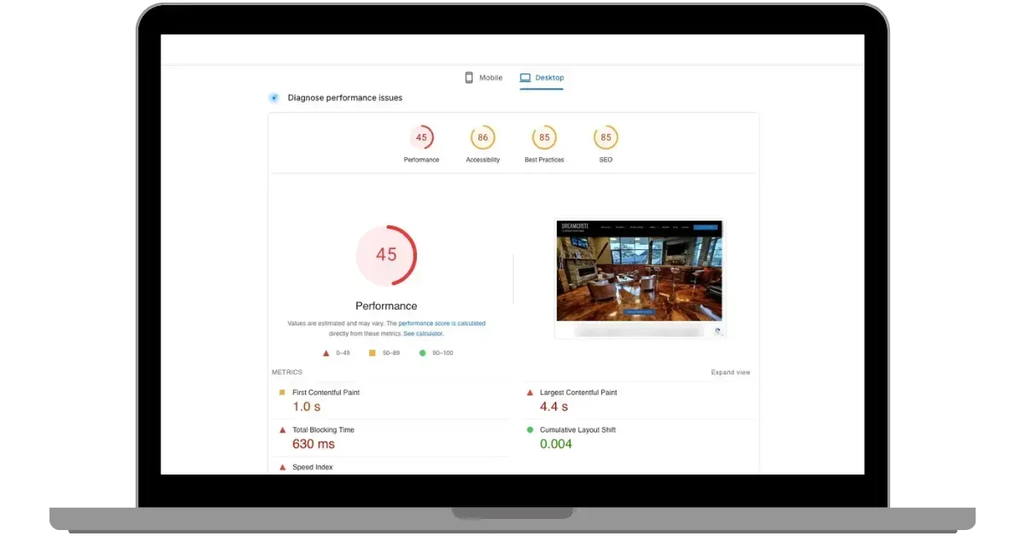Click the mobile phone icon
Viewport: 1025px width, 536px height.
[x=469, y=78]
